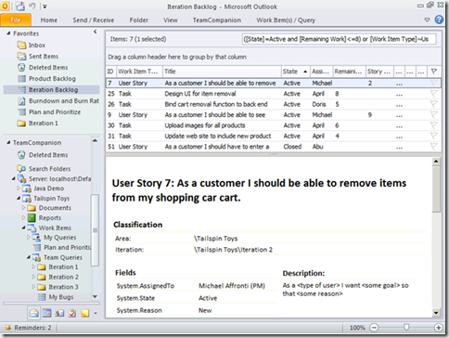The height and width of the screenshot is (338, 449).
Task: Expand Iteration 2 under Team Queries
Action: pos(33,277)
